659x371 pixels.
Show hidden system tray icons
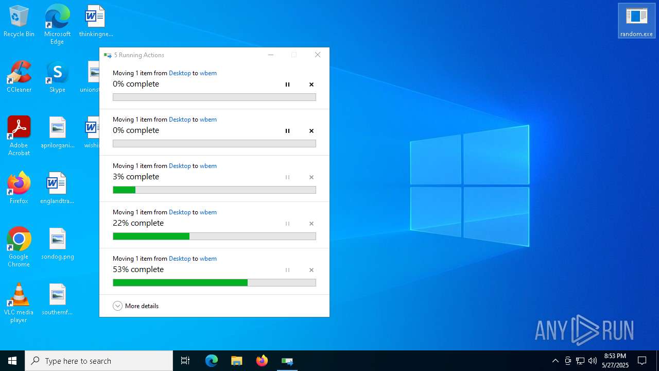(555, 361)
